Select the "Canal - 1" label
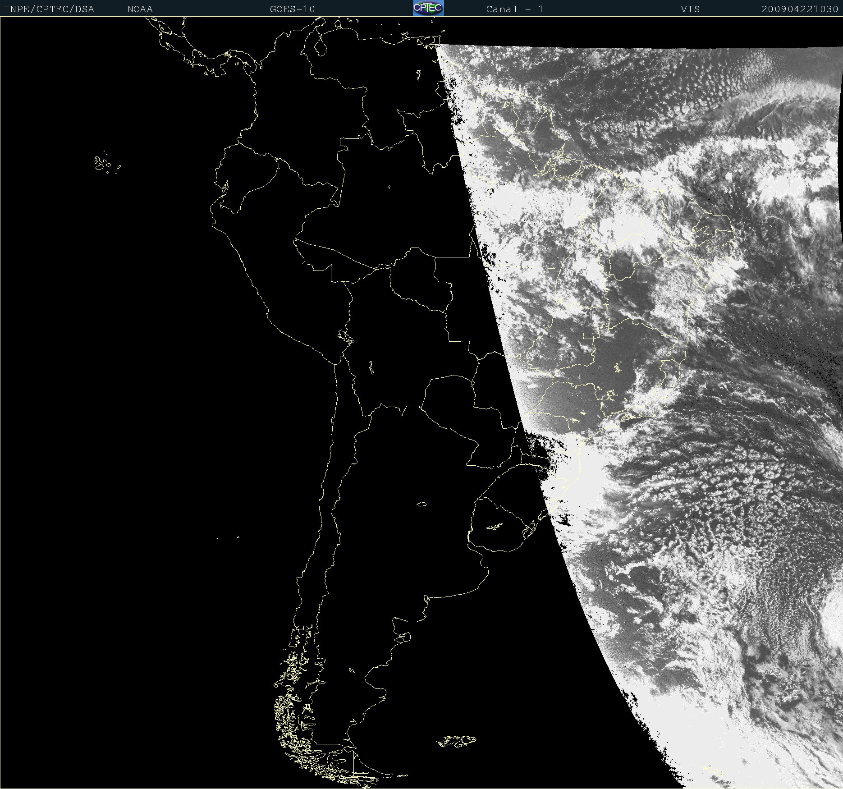Viewport: 843px width, 789px height. point(515,9)
